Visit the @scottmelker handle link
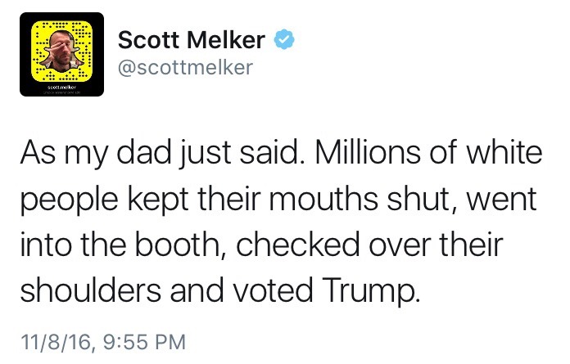570x364 pixels. [185, 68]
